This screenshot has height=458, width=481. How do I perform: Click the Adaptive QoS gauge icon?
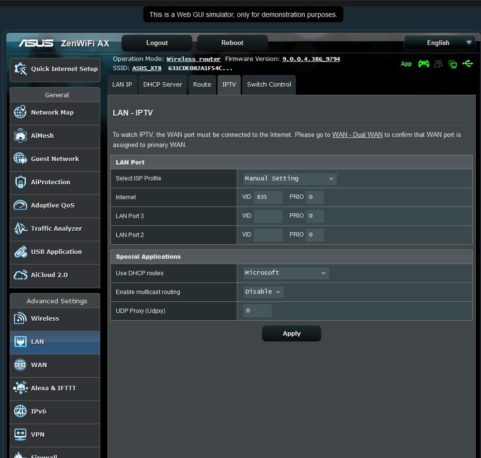click(20, 205)
